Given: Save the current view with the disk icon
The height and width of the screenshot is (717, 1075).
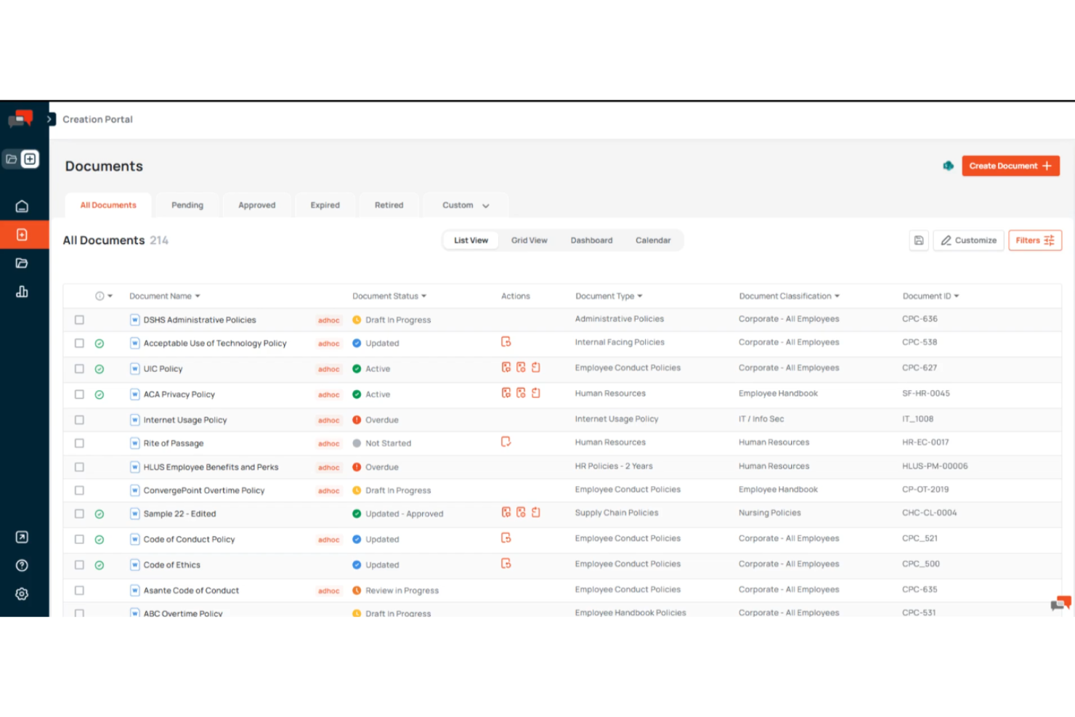Looking at the screenshot, I should pyautogui.click(x=918, y=240).
